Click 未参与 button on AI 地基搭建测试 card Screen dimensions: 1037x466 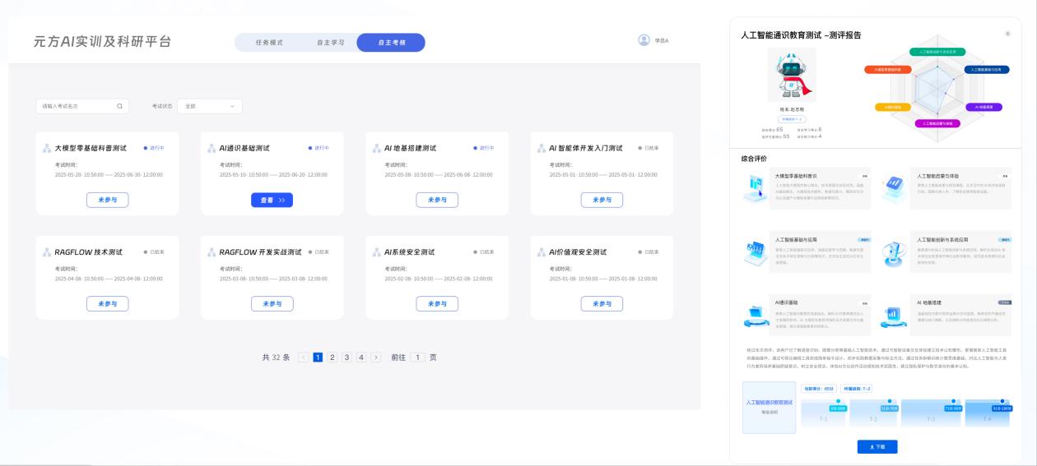(x=436, y=200)
